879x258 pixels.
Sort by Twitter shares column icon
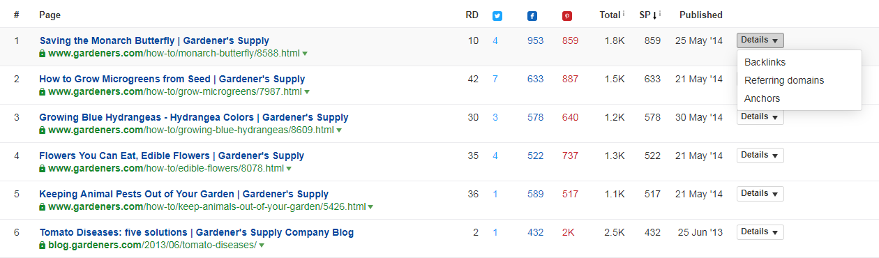(x=497, y=15)
